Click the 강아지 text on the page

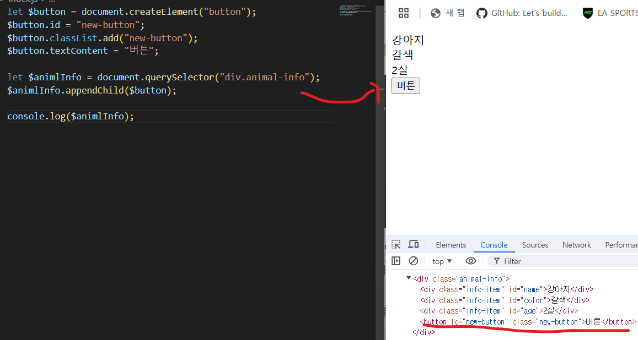tap(408, 40)
